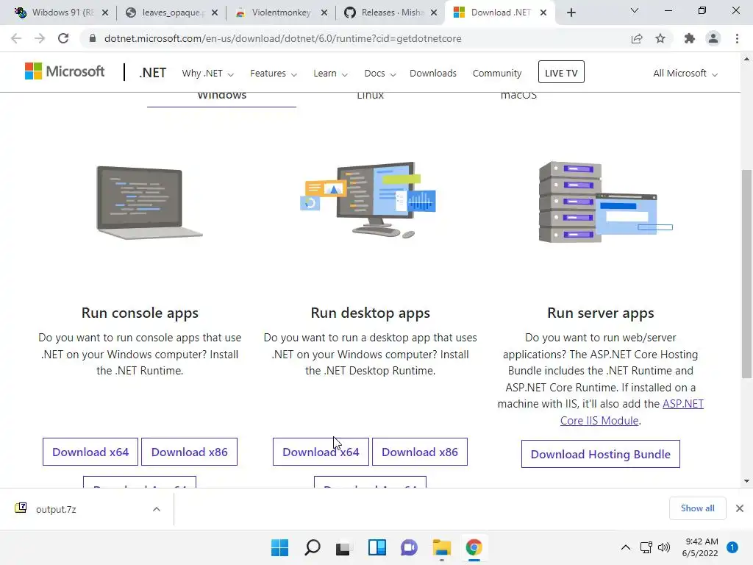Go to the .NET home link
The image size is (753, 565).
[153, 73]
